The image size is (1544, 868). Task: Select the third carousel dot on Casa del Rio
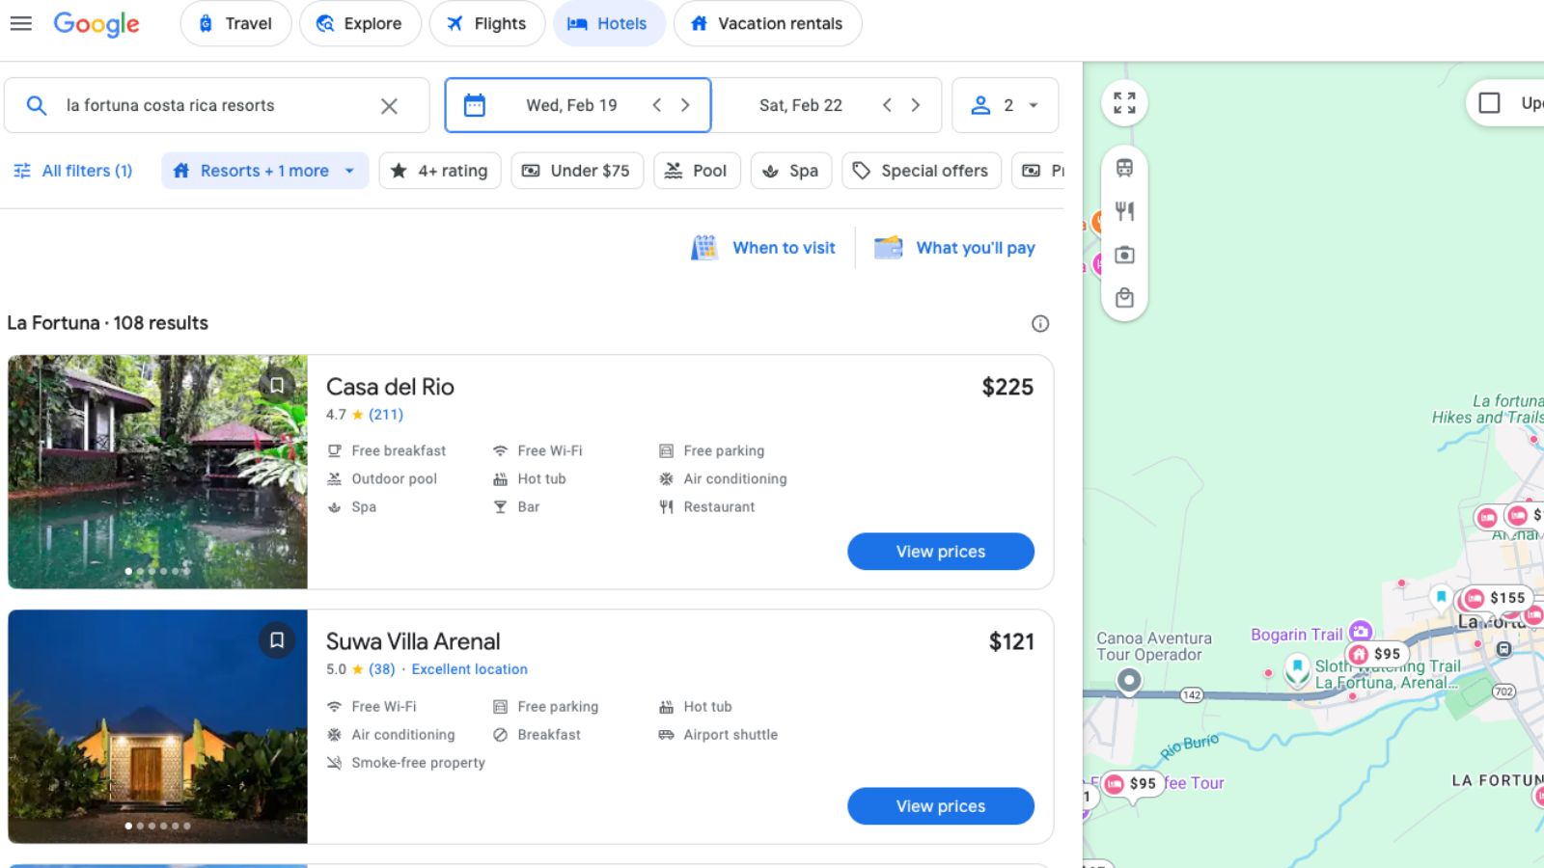pos(152,570)
